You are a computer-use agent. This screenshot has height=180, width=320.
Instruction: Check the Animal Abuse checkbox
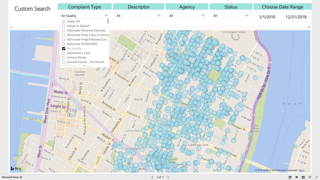[x=64, y=58]
